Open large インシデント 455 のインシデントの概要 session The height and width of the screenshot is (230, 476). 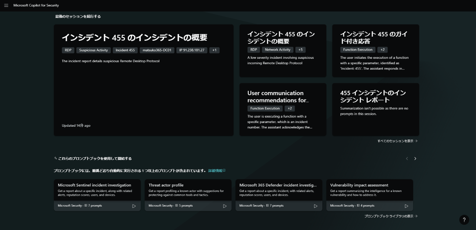point(143,80)
